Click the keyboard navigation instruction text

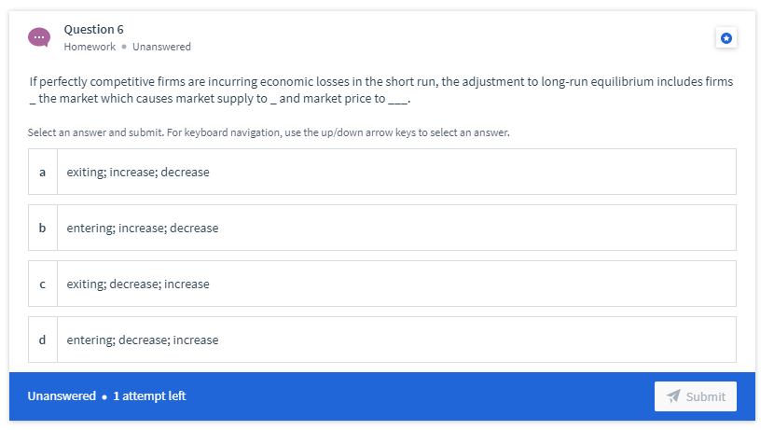pos(269,132)
